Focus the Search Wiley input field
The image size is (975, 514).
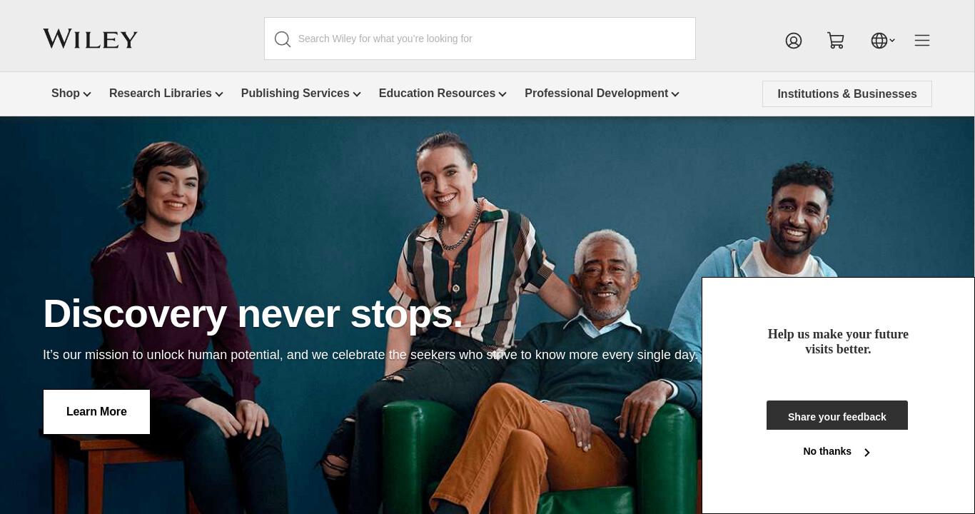tap(480, 39)
